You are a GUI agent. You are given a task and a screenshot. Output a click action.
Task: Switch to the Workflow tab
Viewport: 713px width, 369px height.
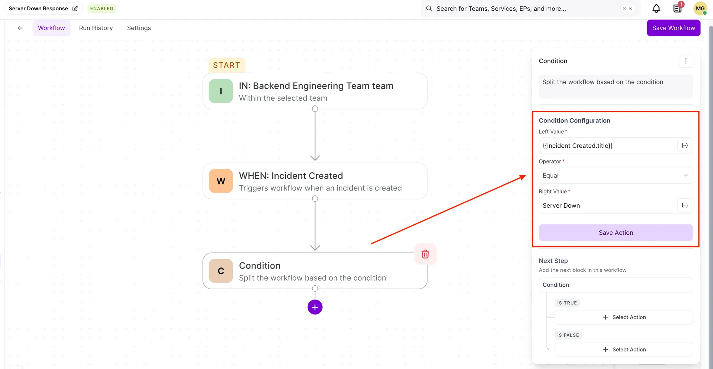pyautogui.click(x=51, y=28)
